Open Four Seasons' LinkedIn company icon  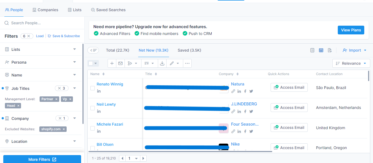click(x=239, y=131)
